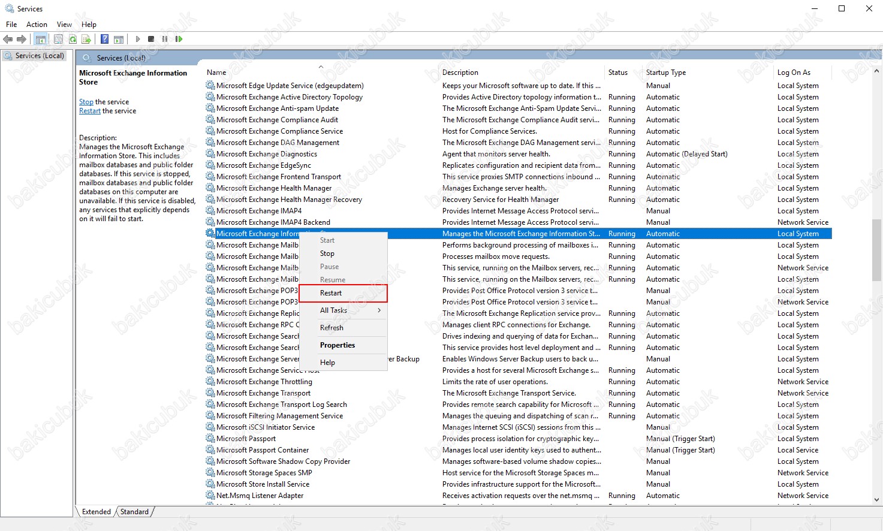Select Microsoft Exchange Compliance Audit service

[x=518, y=120]
